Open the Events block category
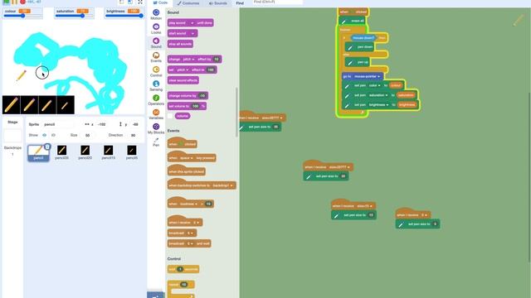This screenshot has width=531, height=298. 156,57
